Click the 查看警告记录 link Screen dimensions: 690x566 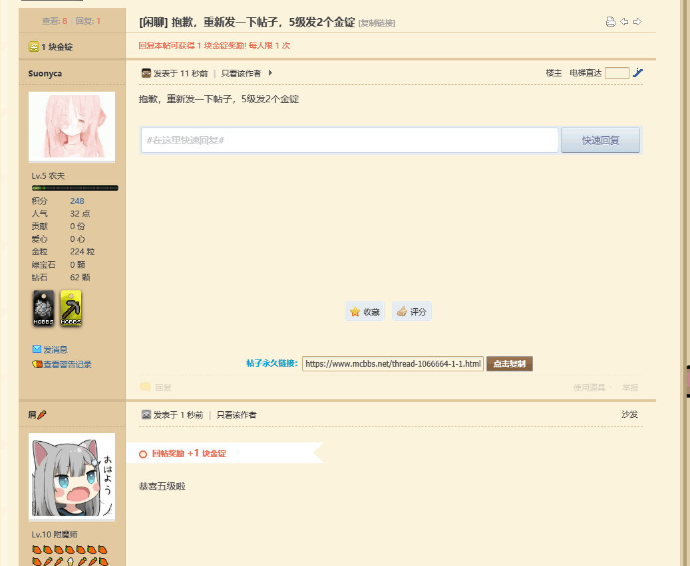(x=67, y=364)
